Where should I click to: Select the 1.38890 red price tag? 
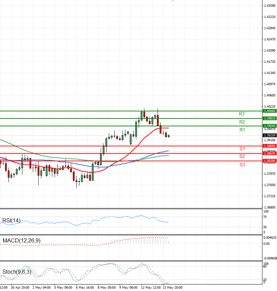[270, 146]
